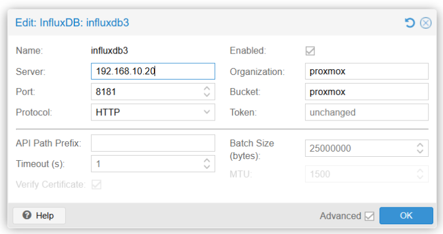Click the Token field showing unchanged
Viewport: 443px width, 234px height.
coord(367,112)
